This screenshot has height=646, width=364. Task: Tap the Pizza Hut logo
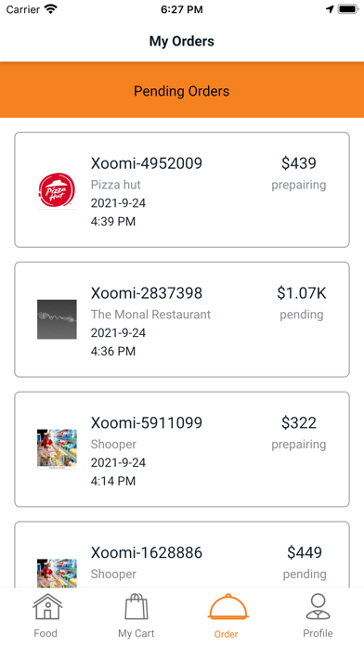point(57,190)
